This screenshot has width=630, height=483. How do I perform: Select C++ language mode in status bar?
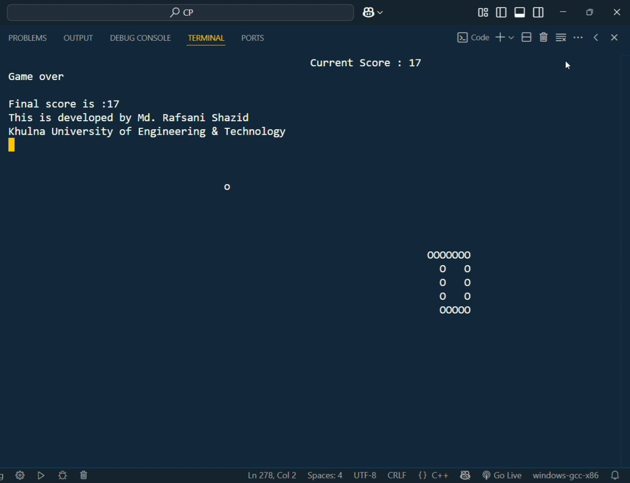433,475
